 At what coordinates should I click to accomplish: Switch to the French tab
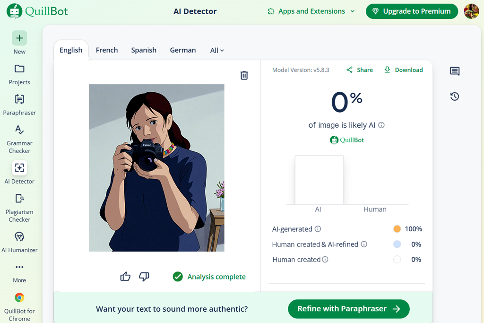(x=107, y=50)
